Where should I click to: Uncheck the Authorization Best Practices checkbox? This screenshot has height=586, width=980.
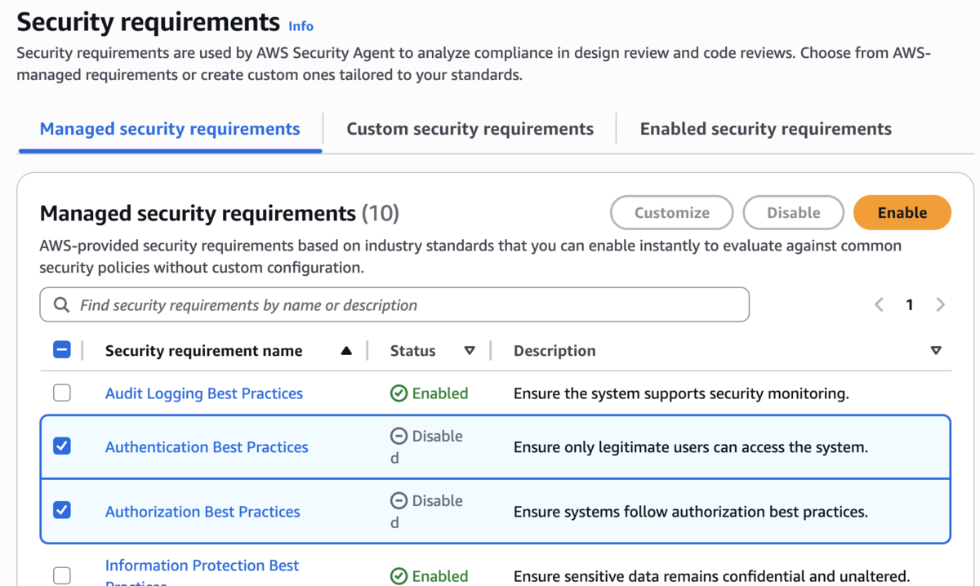62,511
